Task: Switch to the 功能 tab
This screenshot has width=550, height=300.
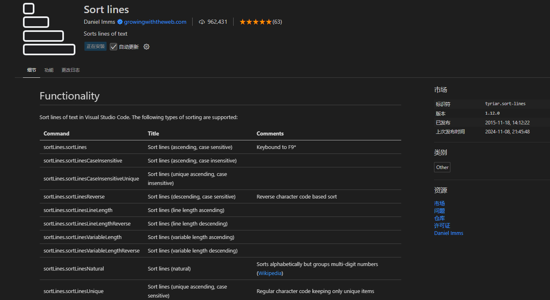Action: tap(49, 70)
